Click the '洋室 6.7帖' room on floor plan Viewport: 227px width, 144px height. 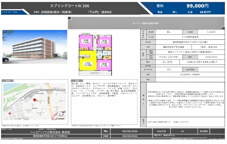click(x=104, y=65)
